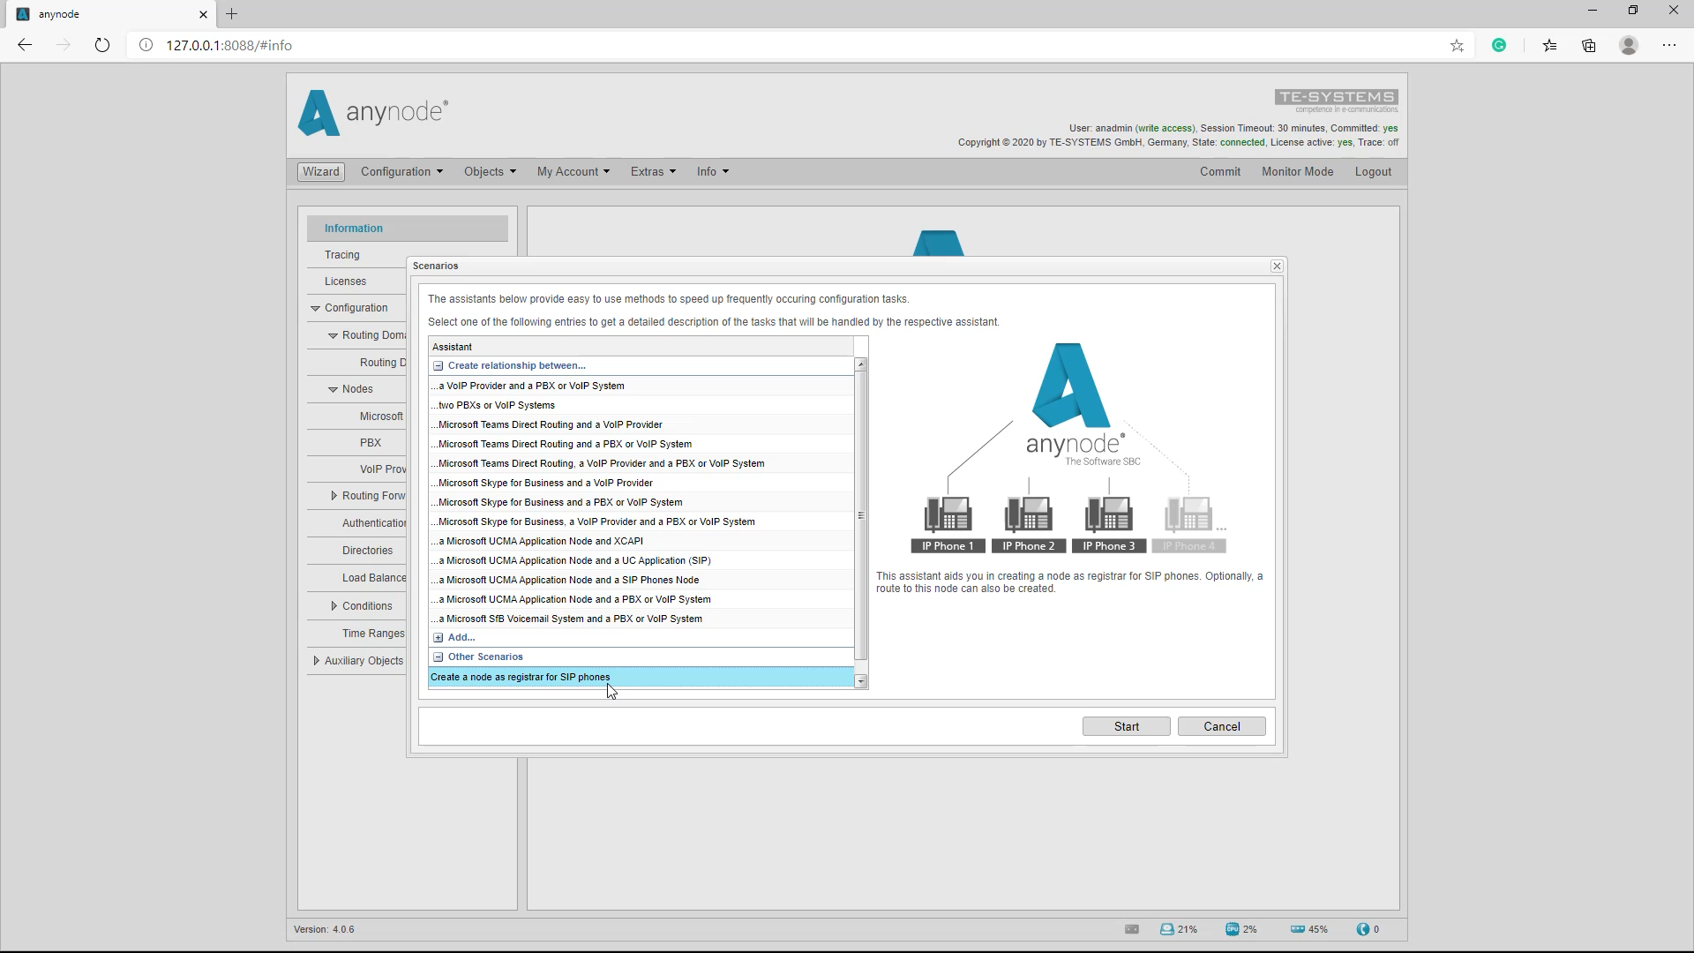Screen dimensions: 1694x953
Task: Close the Scenarios dialog with X
Action: [1277, 266]
